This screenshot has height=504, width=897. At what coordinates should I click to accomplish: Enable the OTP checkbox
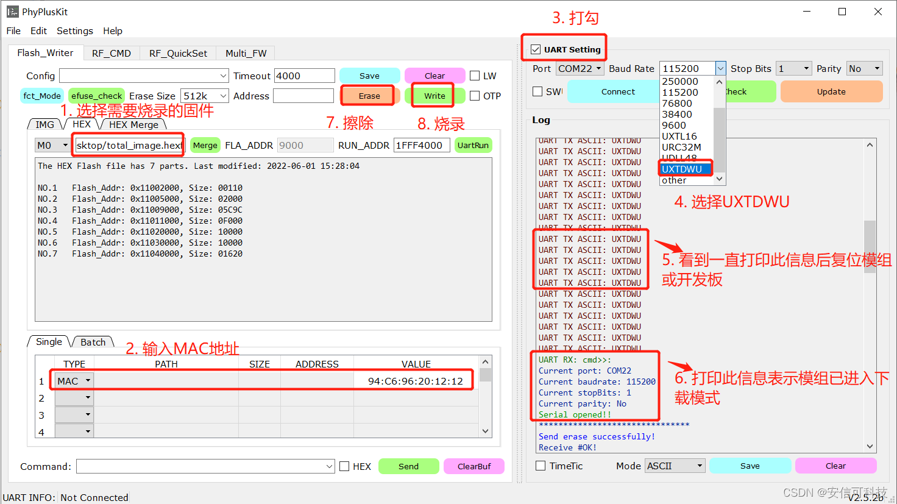475,96
